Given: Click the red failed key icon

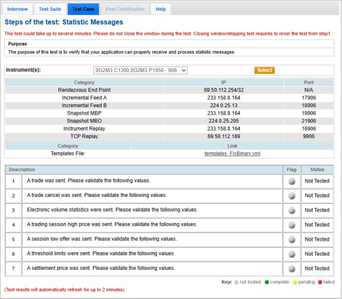Looking at the screenshot, I should click(x=321, y=282).
